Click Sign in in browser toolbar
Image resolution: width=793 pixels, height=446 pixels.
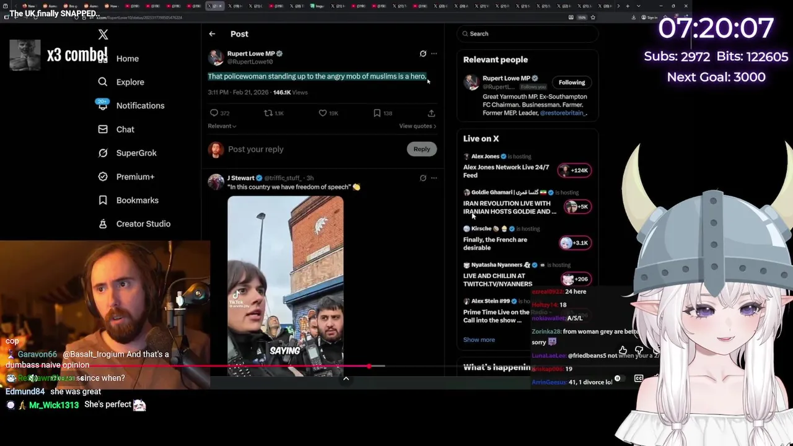coord(651,17)
